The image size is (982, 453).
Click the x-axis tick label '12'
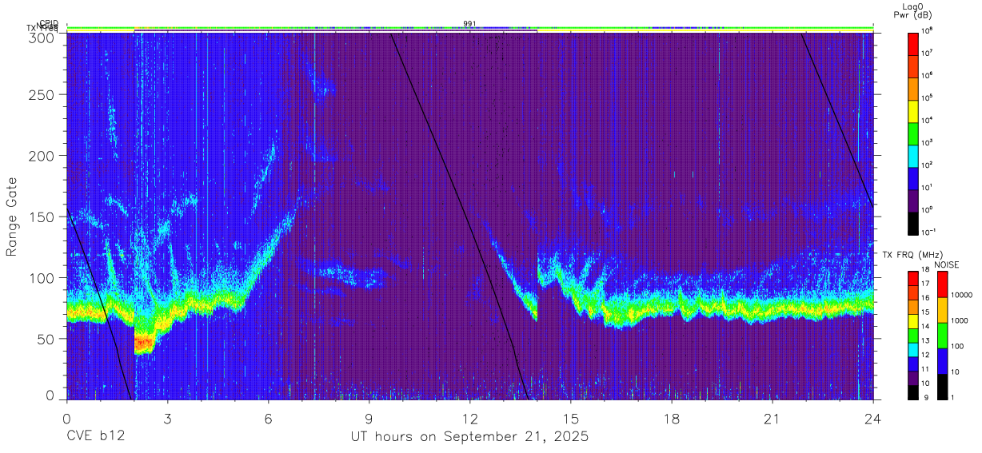point(470,419)
